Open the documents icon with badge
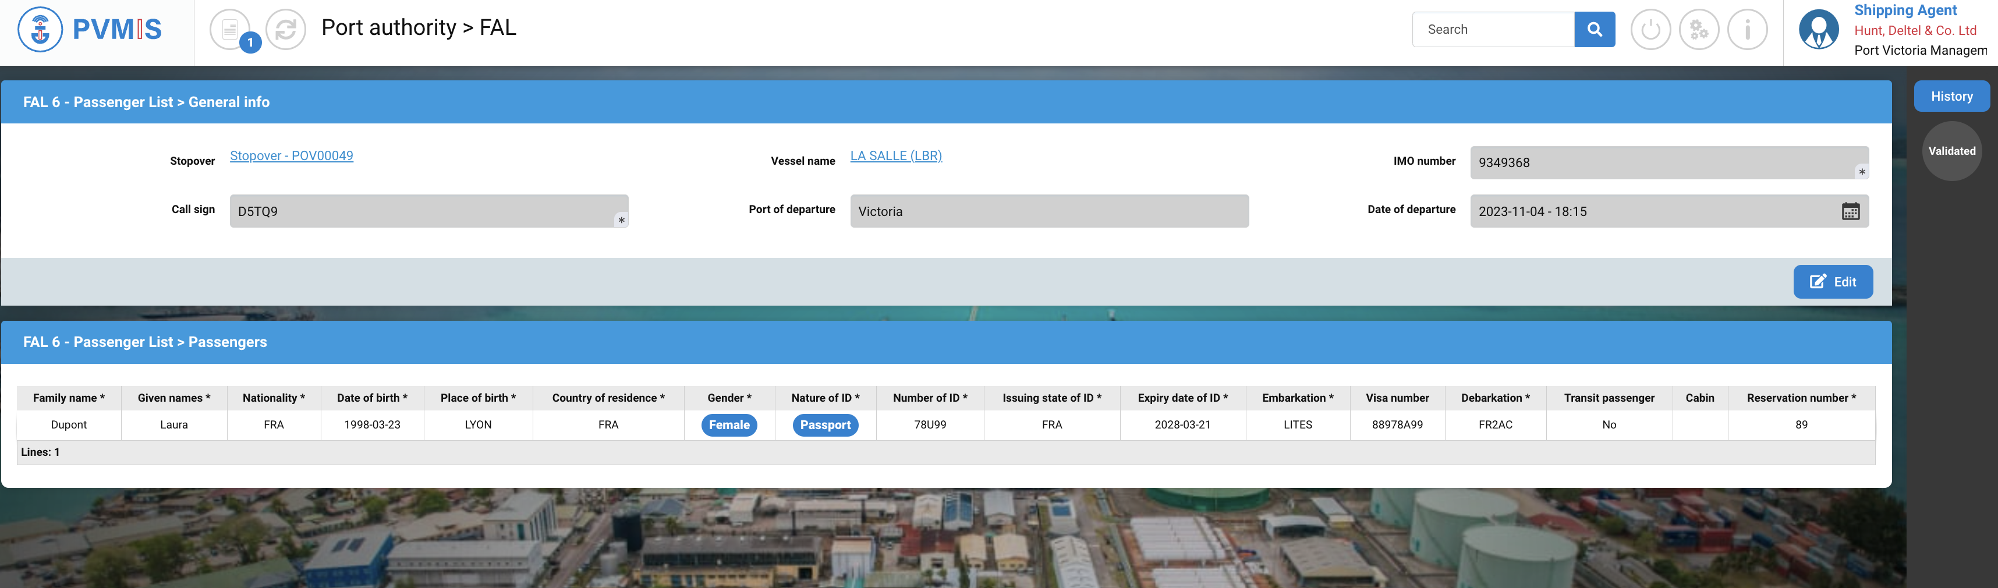 click(231, 30)
